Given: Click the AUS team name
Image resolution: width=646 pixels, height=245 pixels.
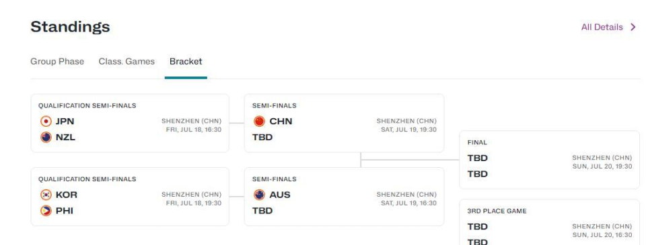Looking at the screenshot, I should pyautogui.click(x=280, y=195).
